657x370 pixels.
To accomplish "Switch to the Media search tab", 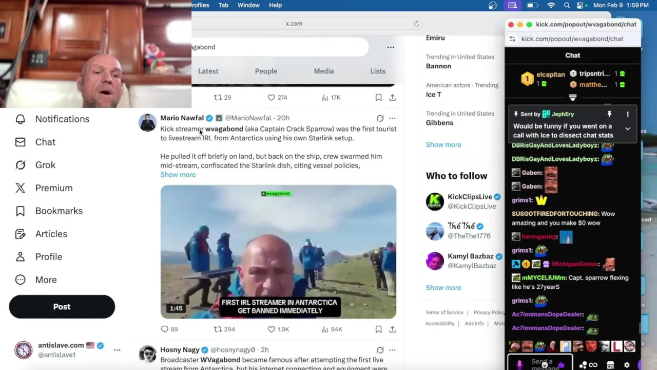I will [324, 71].
